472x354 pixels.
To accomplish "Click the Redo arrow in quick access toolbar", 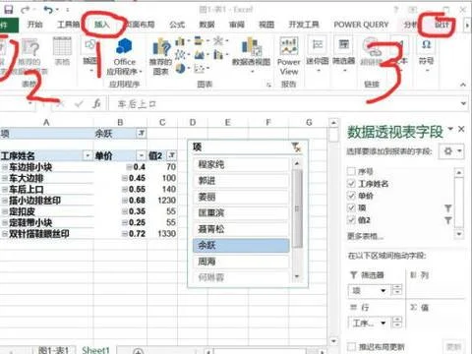I will point(26,10).
